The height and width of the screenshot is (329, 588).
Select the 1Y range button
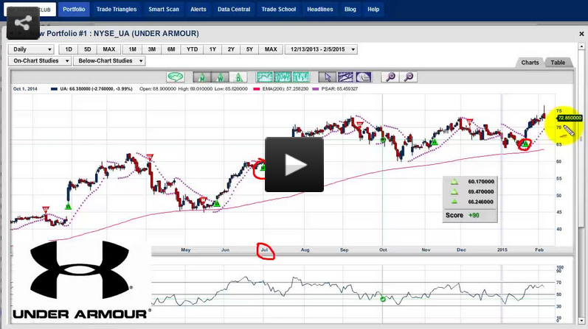(212, 49)
